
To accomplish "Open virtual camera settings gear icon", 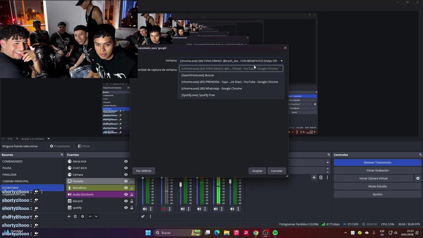I will (x=418, y=178).
